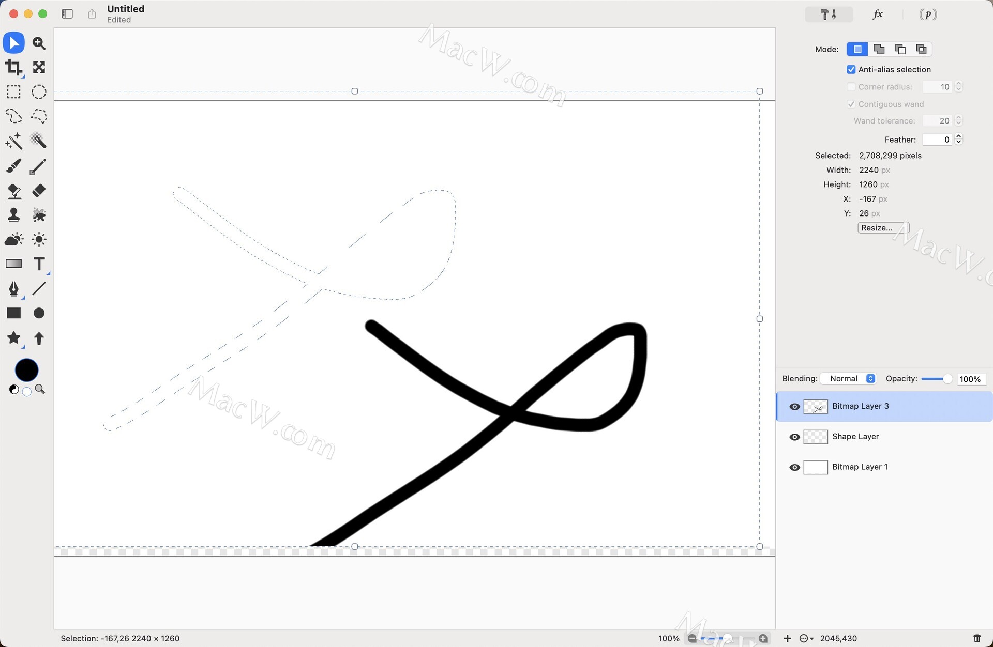Pick the Elliptical Selection tool
This screenshot has width=993, height=647.
click(x=39, y=92)
